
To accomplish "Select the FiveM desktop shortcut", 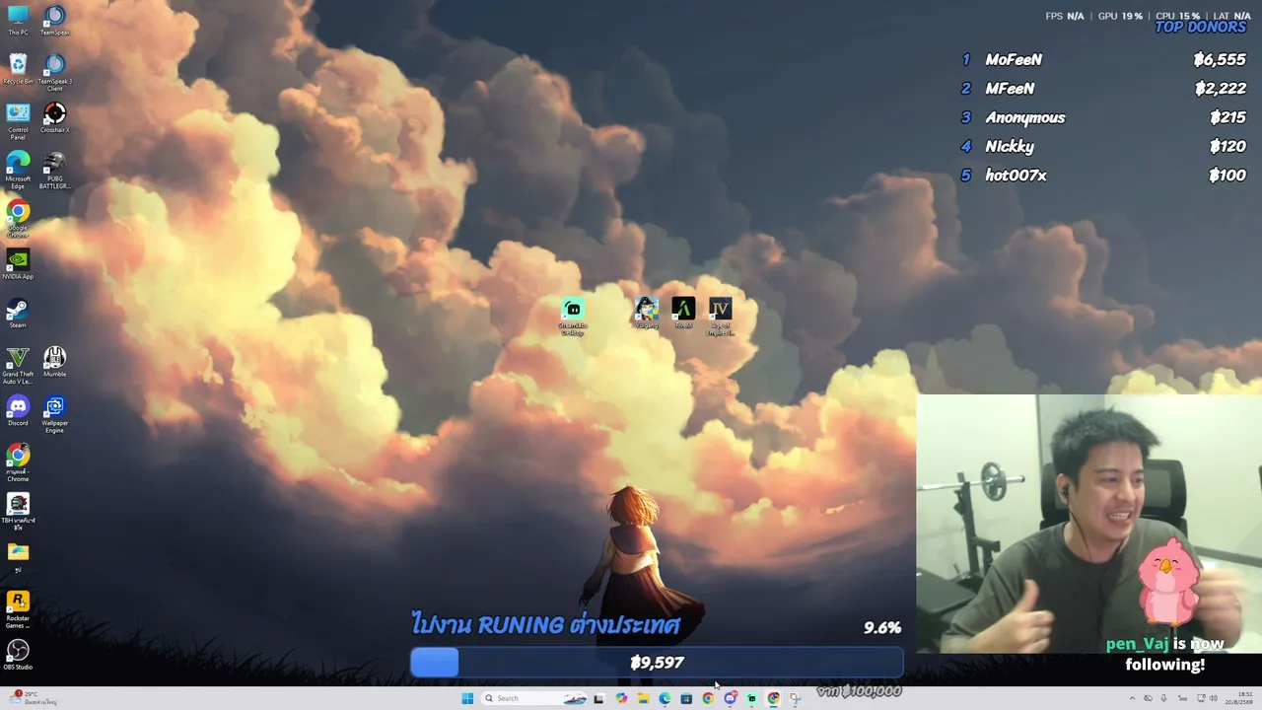I will [683, 314].
